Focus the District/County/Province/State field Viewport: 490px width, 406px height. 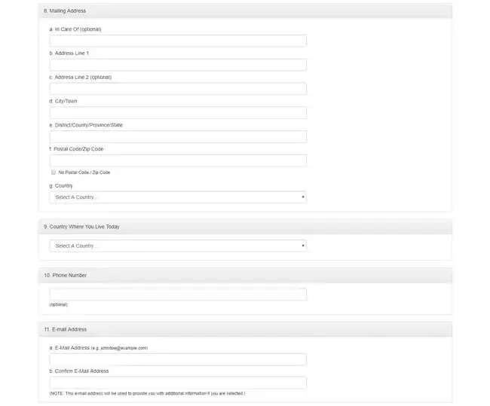(x=178, y=137)
